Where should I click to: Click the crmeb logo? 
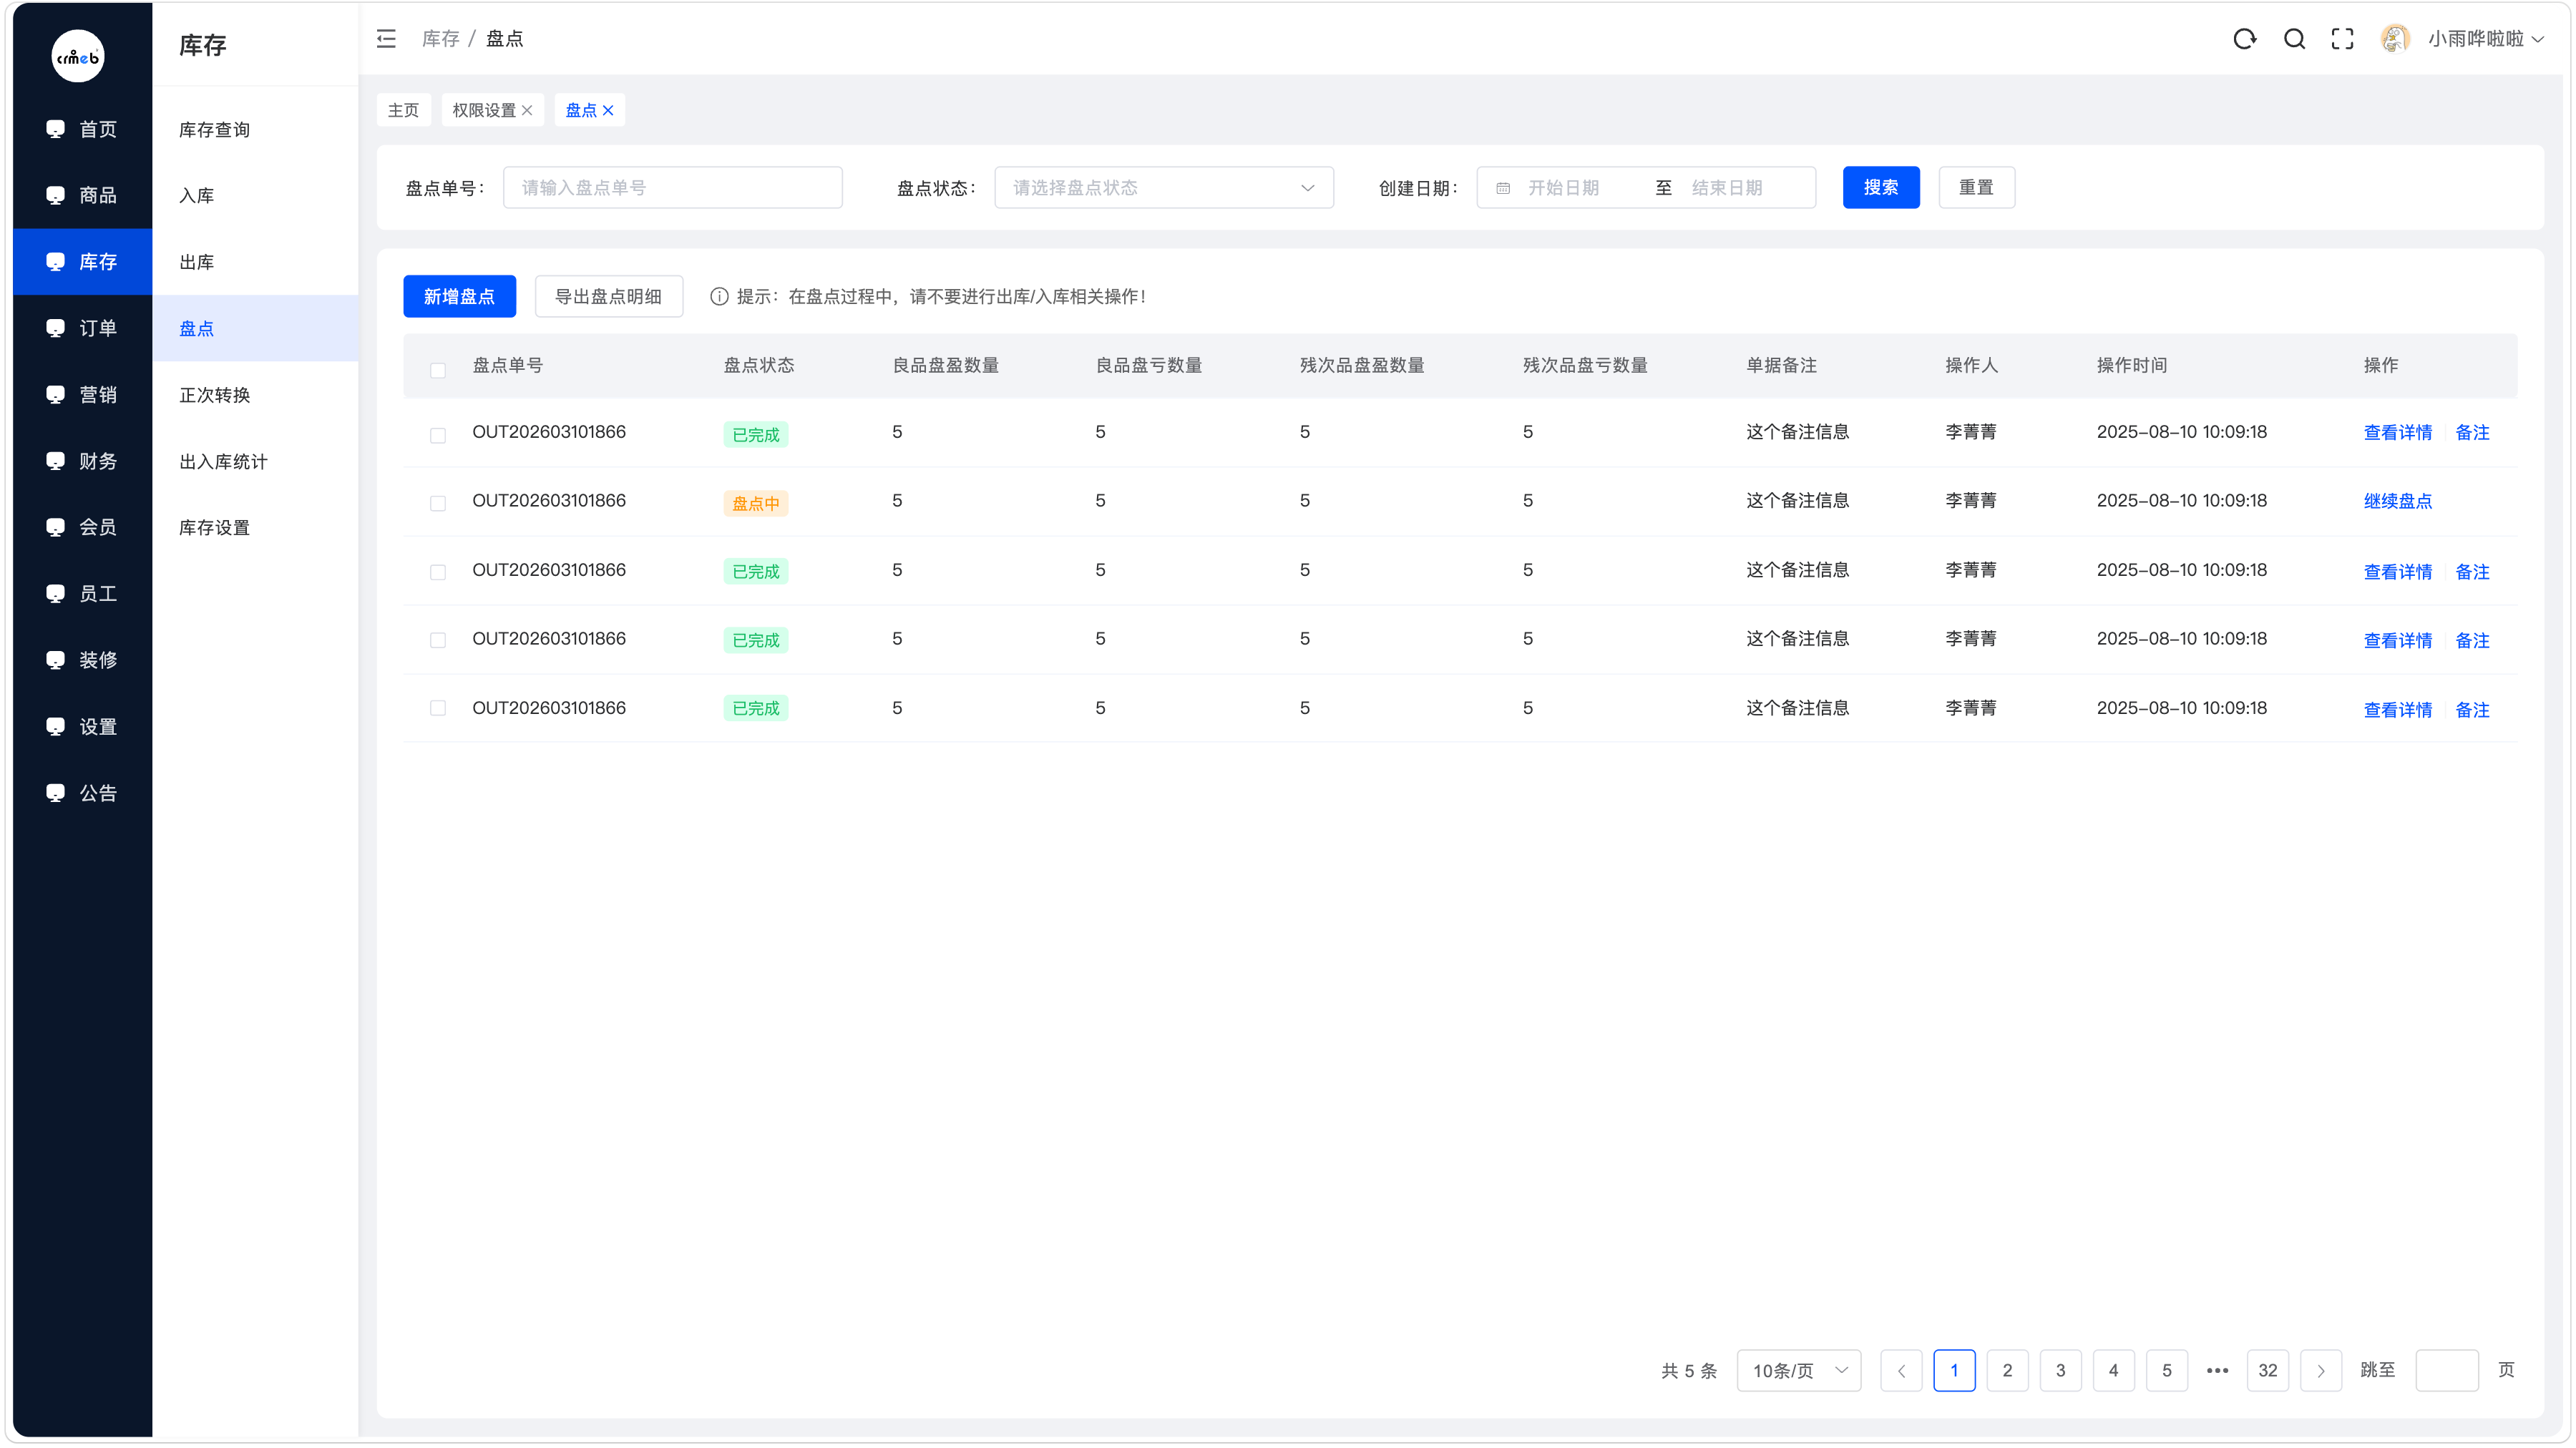pos(78,56)
